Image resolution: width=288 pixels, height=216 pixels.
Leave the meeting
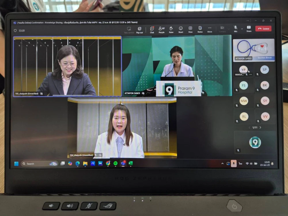pyautogui.click(x=263, y=29)
